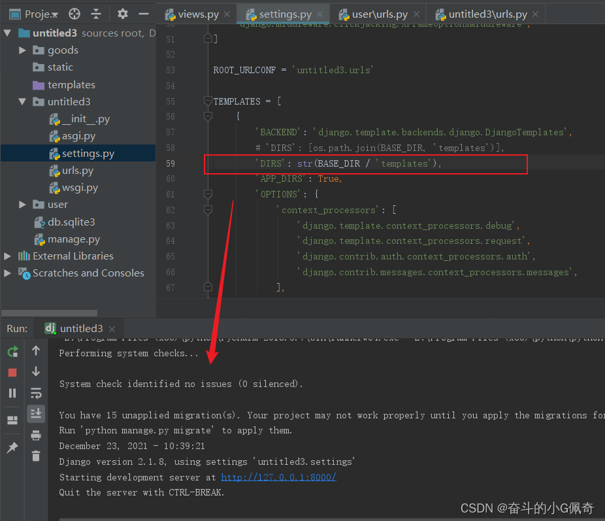Rerun the untitled3 Django server

(x=12, y=350)
